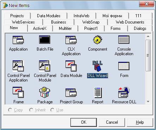Select the Application item icon
The image size is (156, 130).
coord(18,40)
